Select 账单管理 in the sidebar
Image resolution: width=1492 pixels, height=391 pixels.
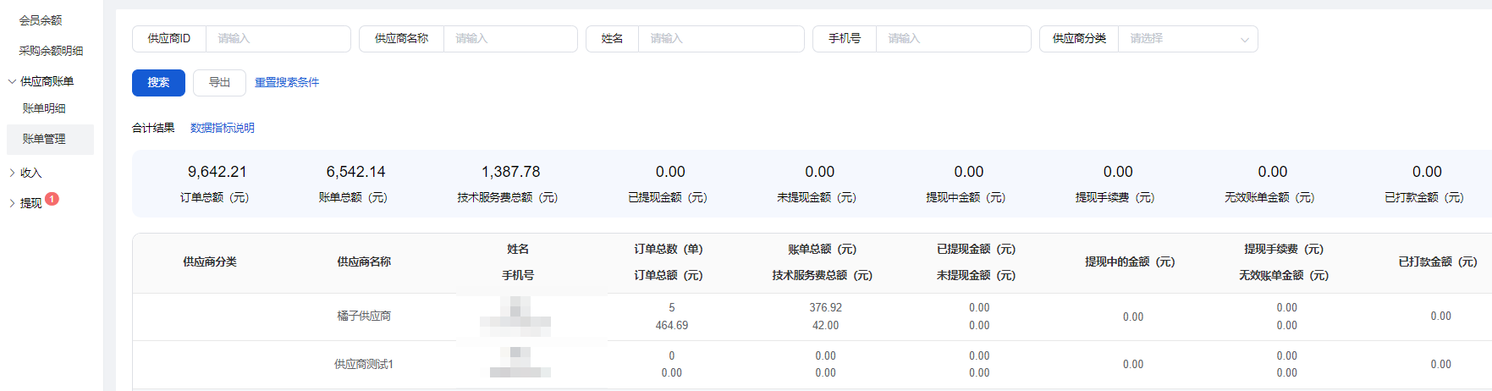coord(44,140)
